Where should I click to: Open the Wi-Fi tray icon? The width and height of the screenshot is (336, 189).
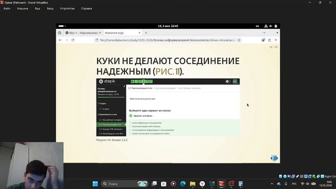click(x=302, y=184)
